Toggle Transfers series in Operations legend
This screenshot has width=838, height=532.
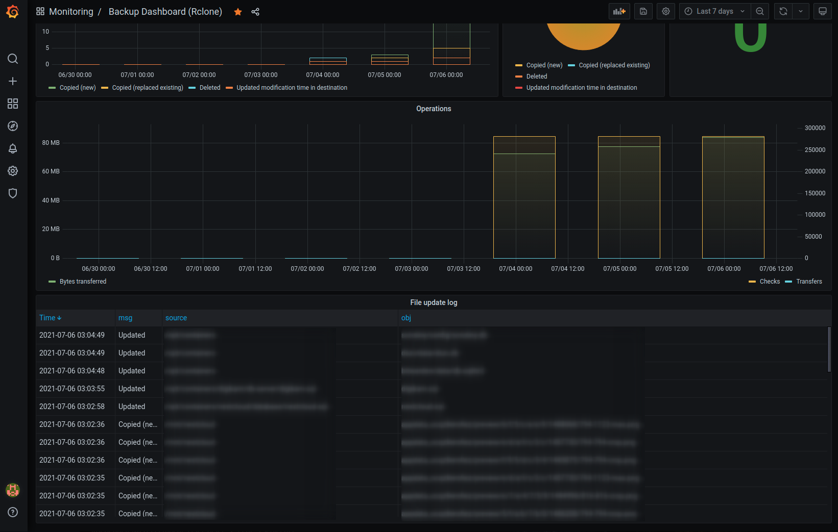[809, 282]
